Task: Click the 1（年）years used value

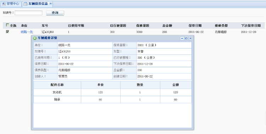Action: 64,58
